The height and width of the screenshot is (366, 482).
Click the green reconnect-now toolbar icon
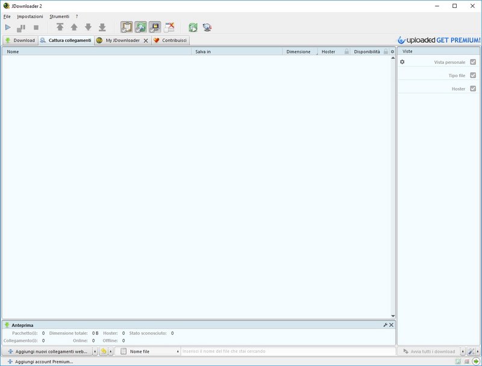193,27
